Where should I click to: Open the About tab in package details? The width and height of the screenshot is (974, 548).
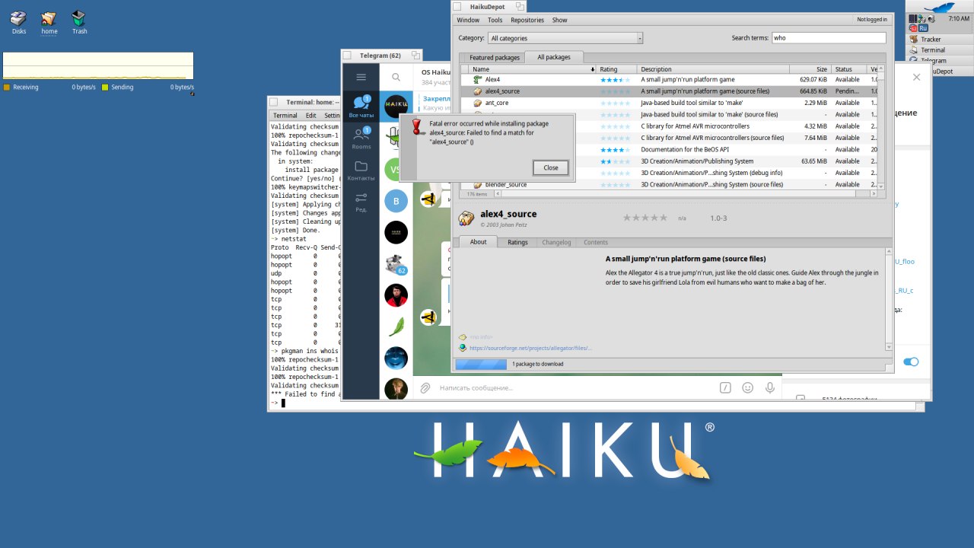click(x=478, y=242)
